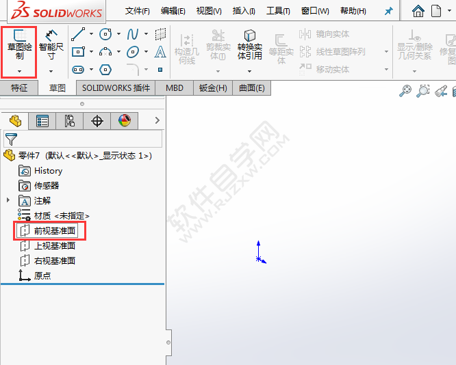
Task: Open the Spline tool dropdown arrow
Action: tap(146, 34)
